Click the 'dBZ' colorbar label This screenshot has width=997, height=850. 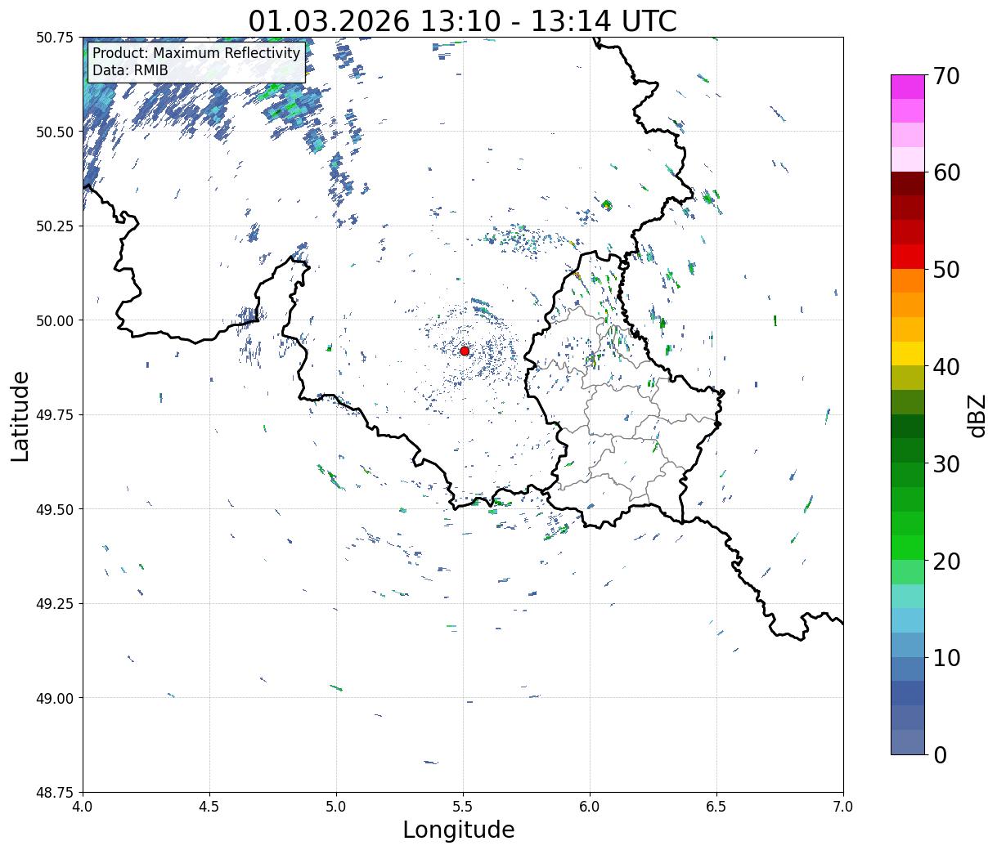click(x=977, y=414)
